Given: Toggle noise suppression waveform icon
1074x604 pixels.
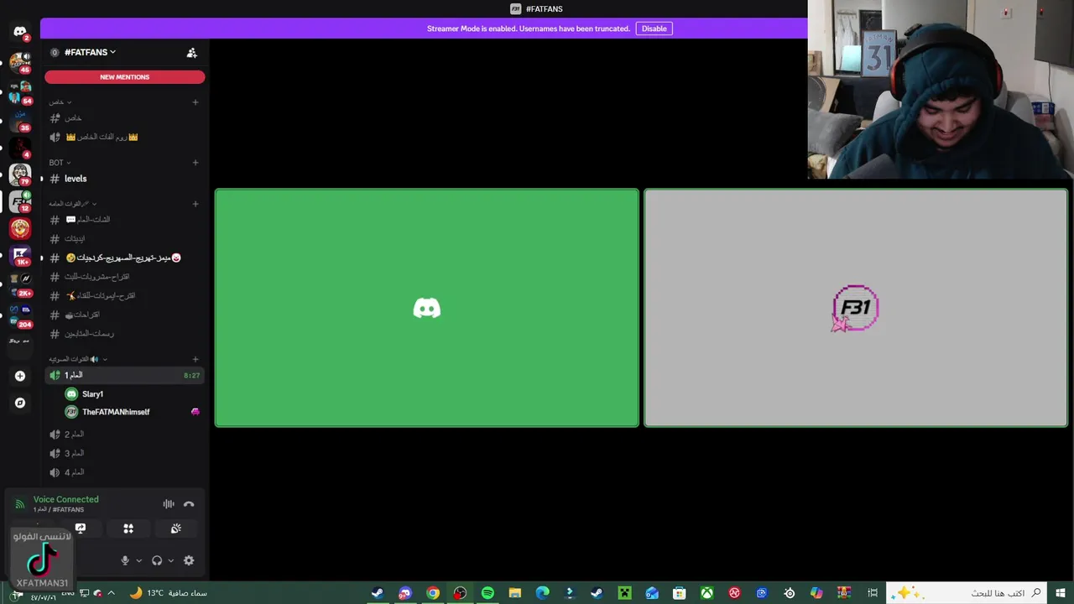Looking at the screenshot, I should click(169, 504).
